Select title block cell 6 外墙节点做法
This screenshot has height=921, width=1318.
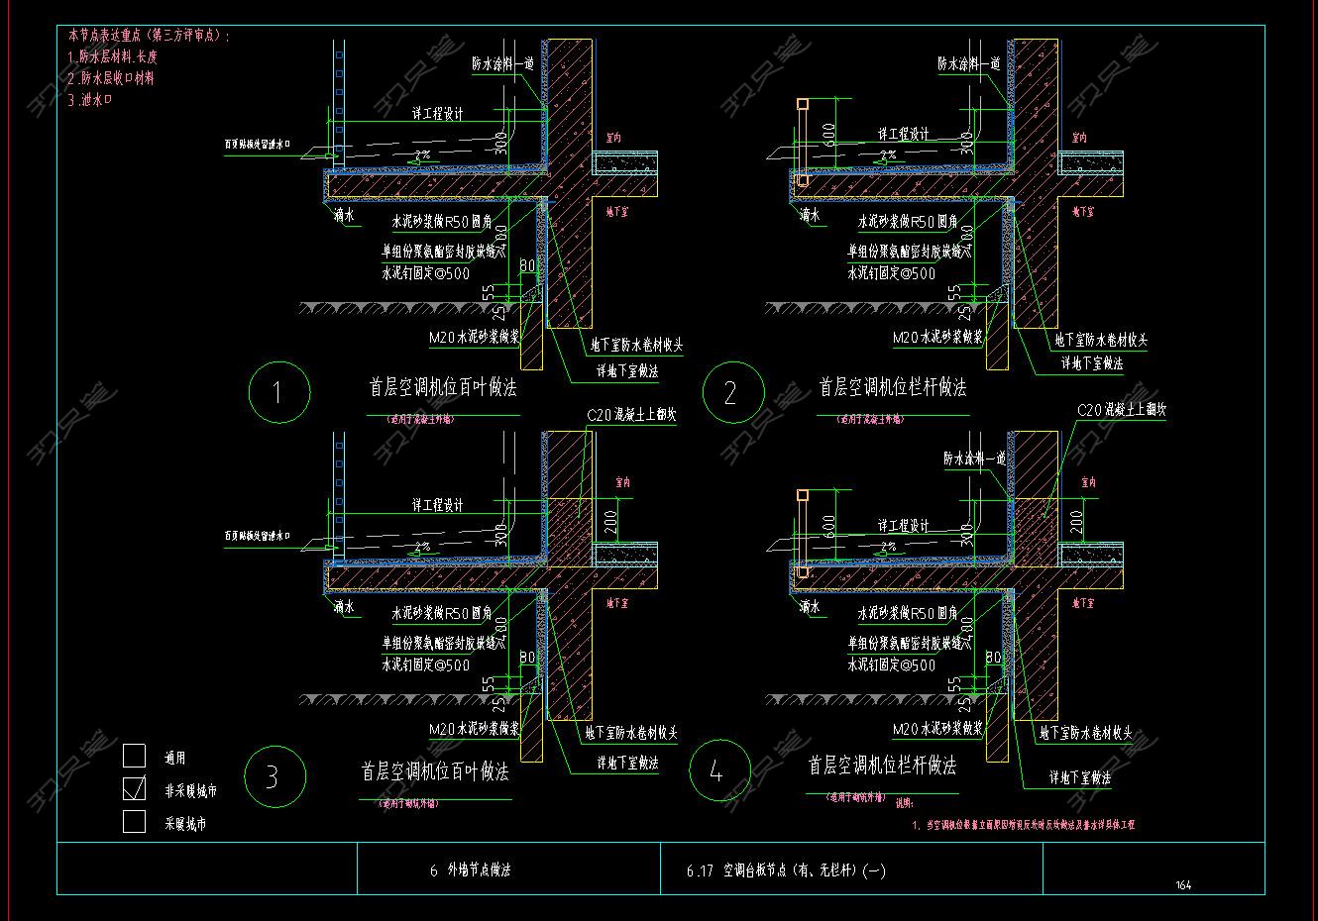471,870
